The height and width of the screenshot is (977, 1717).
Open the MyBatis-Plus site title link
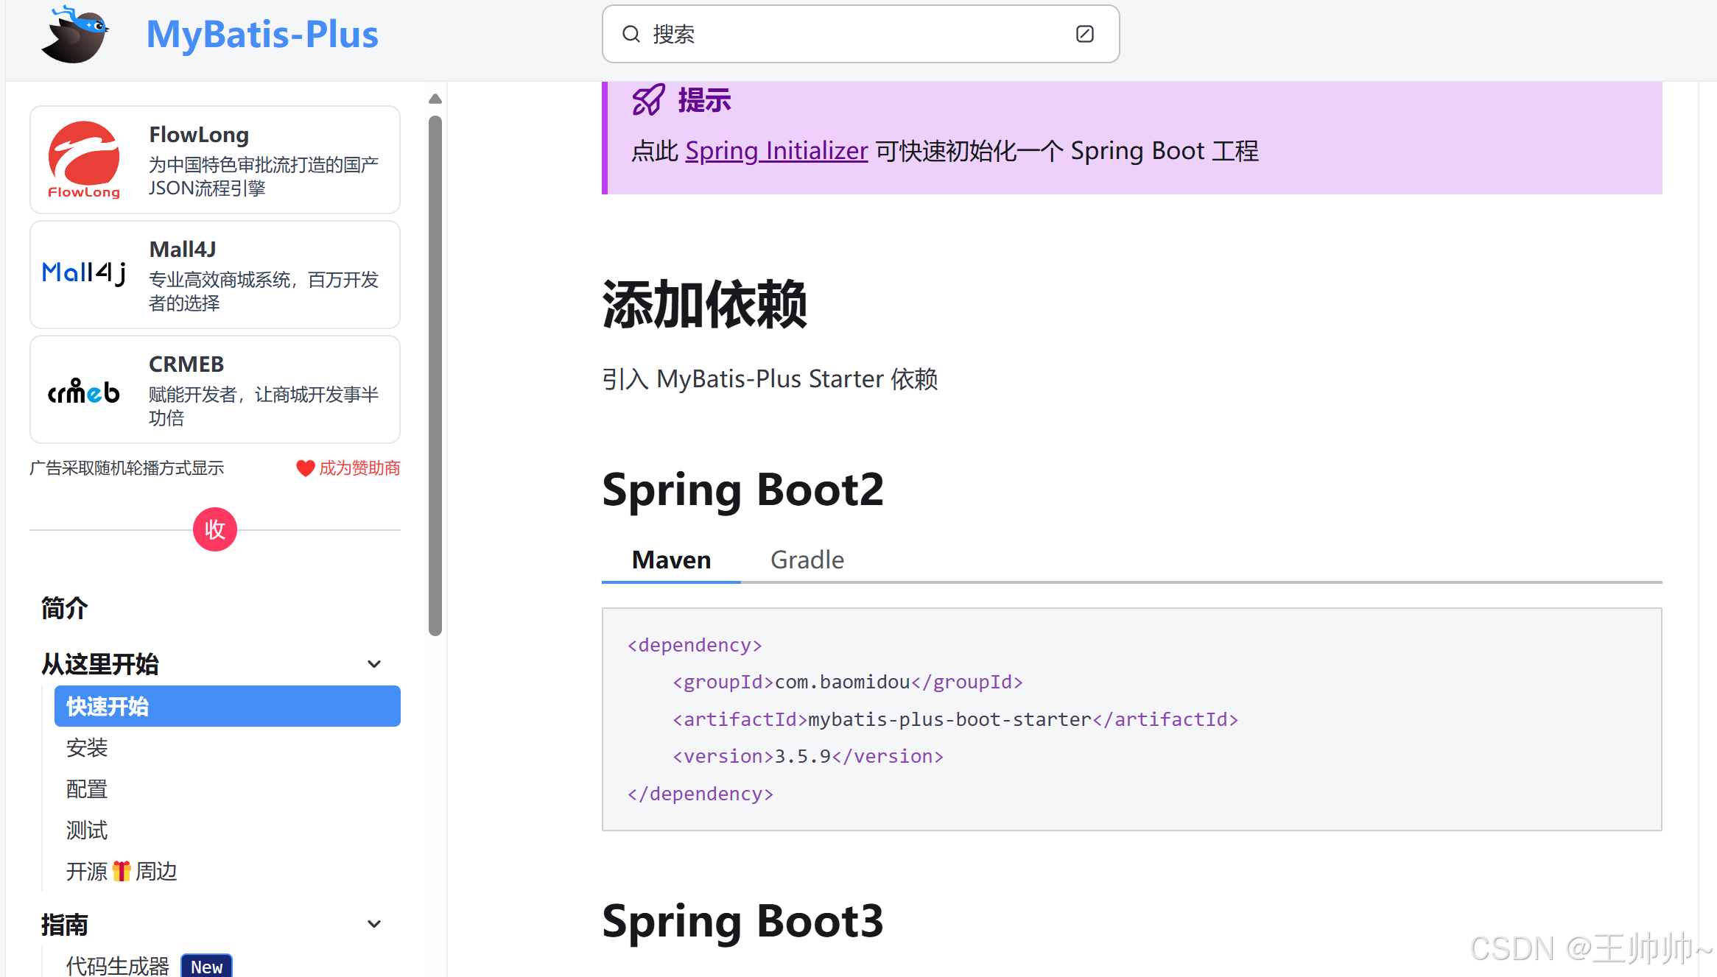click(262, 35)
